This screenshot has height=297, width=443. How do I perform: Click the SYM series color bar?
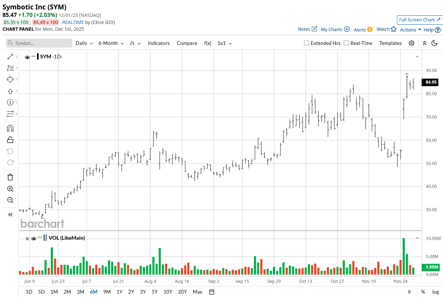[38, 56]
